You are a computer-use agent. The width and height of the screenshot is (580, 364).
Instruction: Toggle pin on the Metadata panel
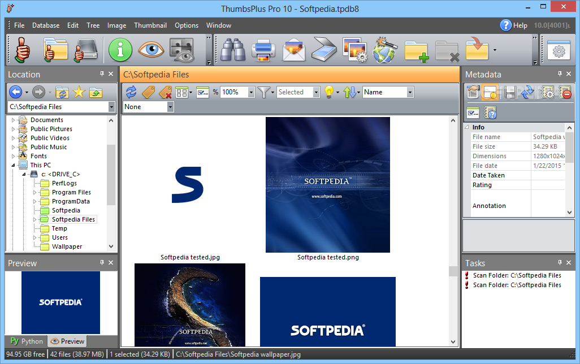[x=560, y=74]
